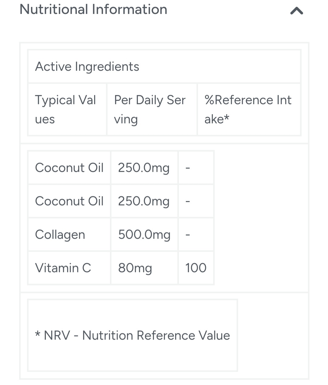Select the Collagen ingredient cell
The image size is (328, 385).
pyautogui.click(x=60, y=235)
